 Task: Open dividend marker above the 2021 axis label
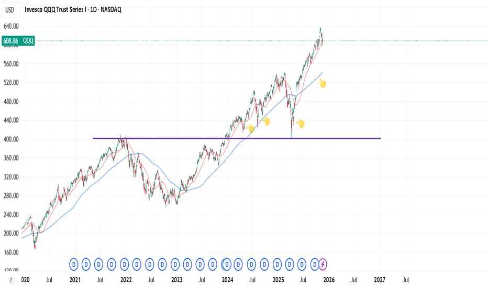coord(74,264)
